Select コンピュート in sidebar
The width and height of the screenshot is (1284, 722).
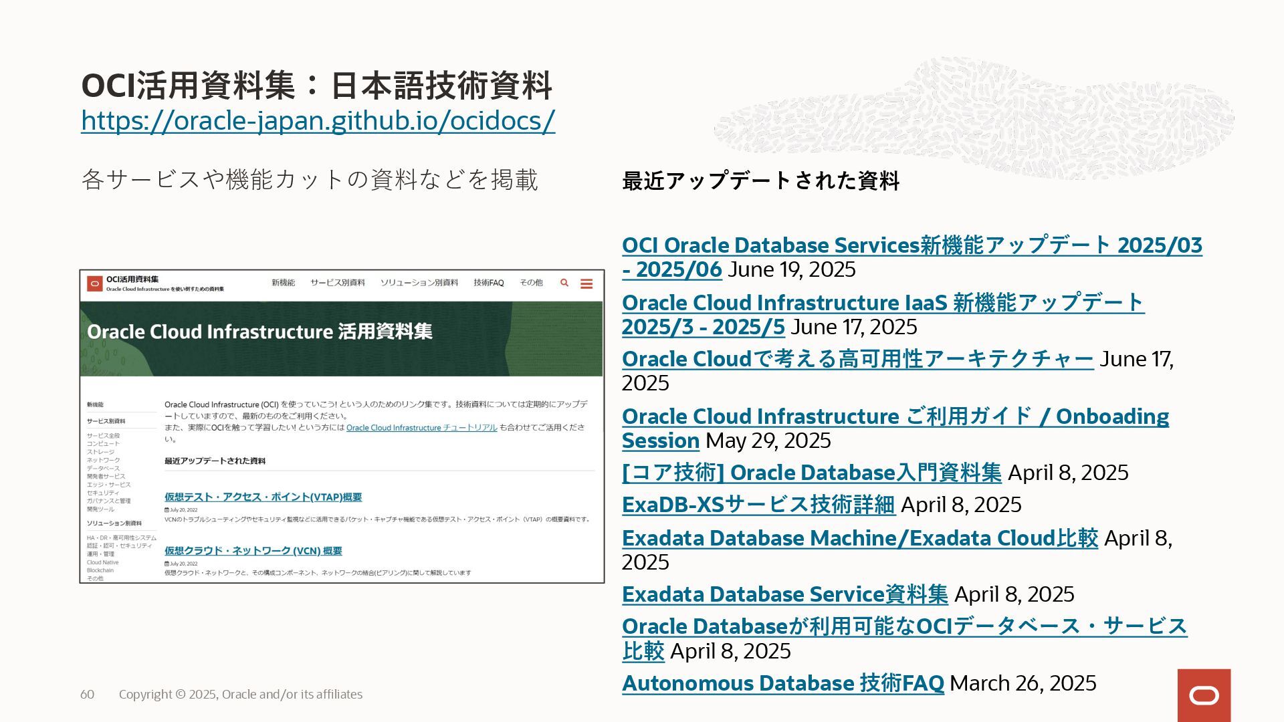coord(103,444)
